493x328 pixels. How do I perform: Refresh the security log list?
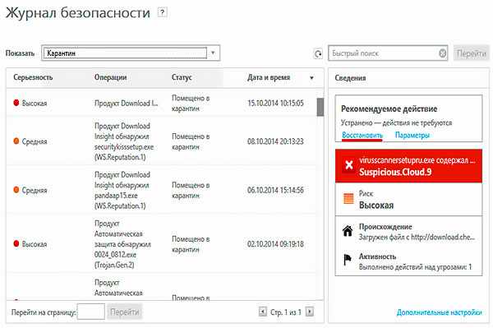(318, 53)
